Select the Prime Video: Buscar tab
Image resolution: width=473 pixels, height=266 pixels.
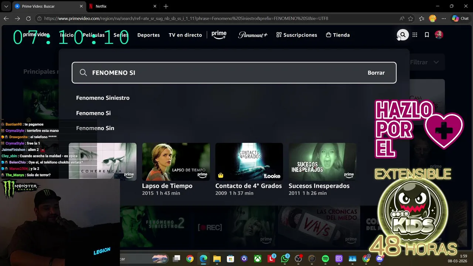tap(49, 6)
